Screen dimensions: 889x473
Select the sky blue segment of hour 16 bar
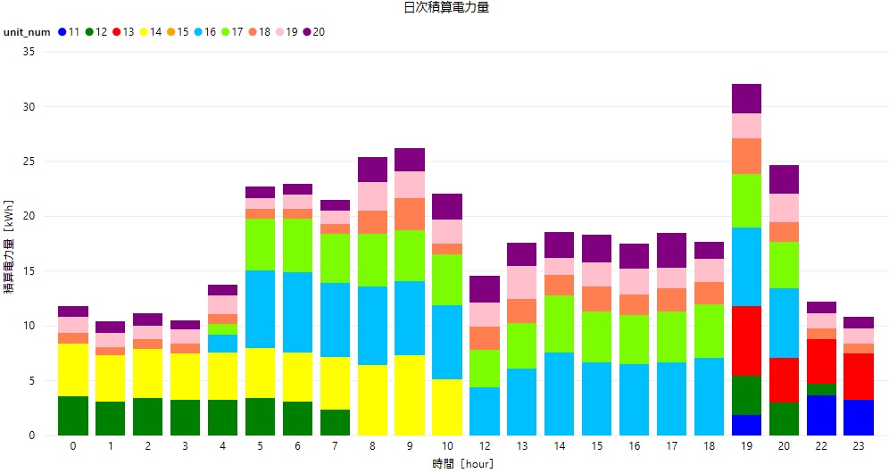(x=635, y=400)
